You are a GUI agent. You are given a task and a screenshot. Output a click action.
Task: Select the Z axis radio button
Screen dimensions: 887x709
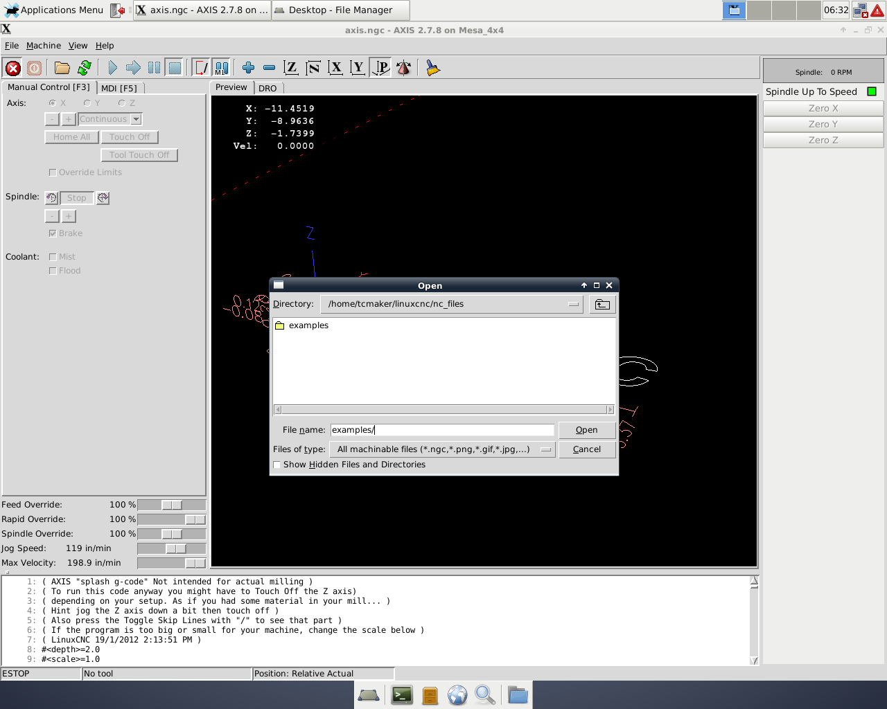(x=121, y=103)
